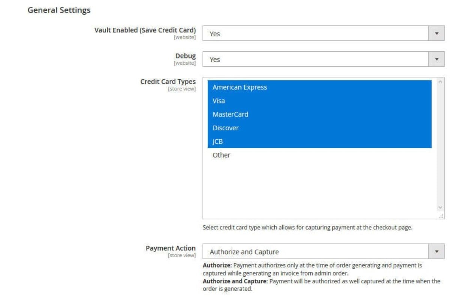Click the Vault Enabled dropdown arrow
Image resolution: width=455 pixels, height=298 pixels.
coord(436,33)
